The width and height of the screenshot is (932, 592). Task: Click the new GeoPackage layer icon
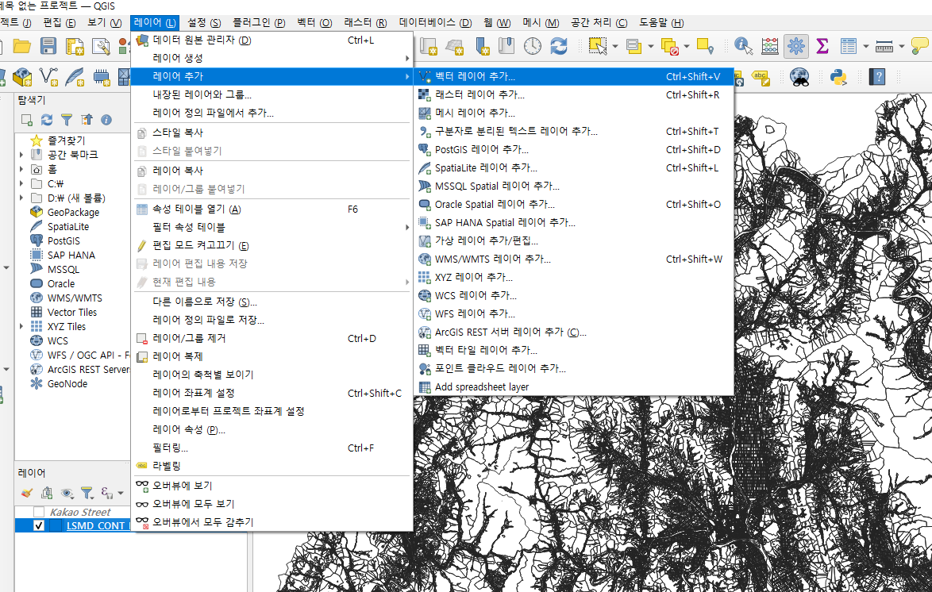[x=22, y=77]
